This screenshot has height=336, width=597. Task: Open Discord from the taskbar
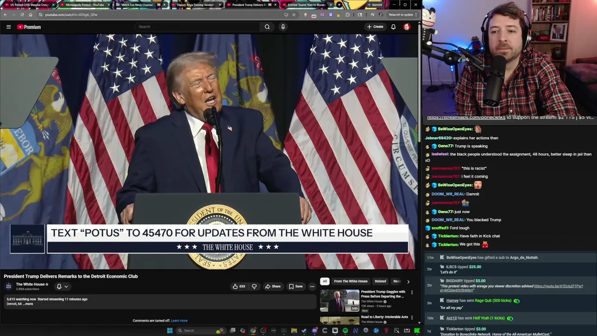click(314, 330)
